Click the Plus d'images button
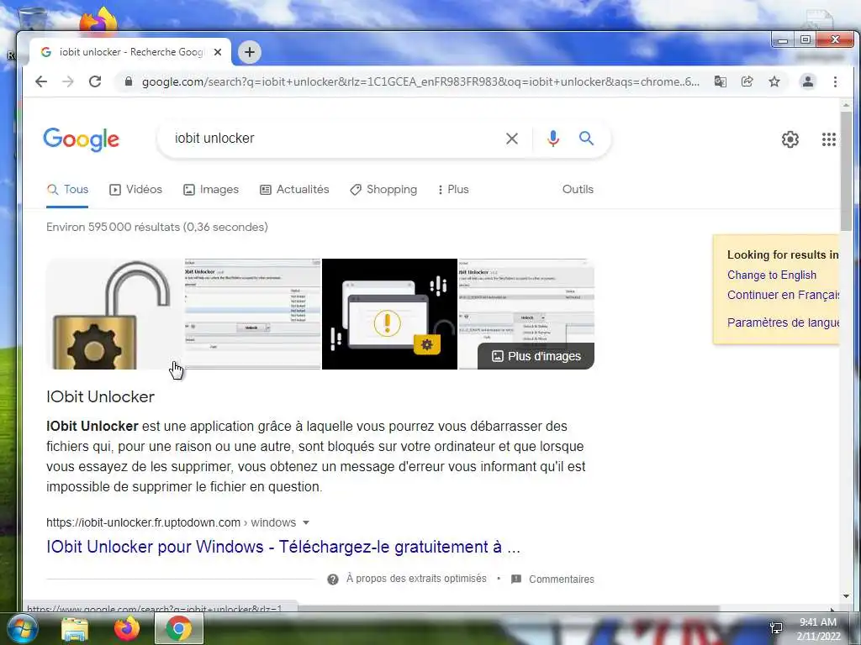861x645 pixels. pyautogui.click(x=536, y=356)
